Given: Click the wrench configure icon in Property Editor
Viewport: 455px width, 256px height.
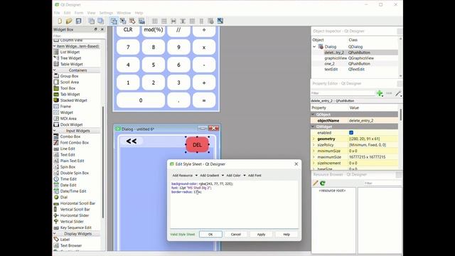Looking at the screenshot, I should pyautogui.click(x=398, y=93).
